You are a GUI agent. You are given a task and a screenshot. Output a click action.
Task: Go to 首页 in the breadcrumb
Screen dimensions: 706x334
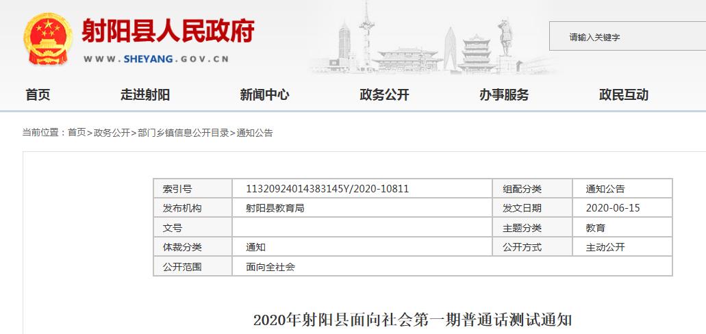click(77, 133)
